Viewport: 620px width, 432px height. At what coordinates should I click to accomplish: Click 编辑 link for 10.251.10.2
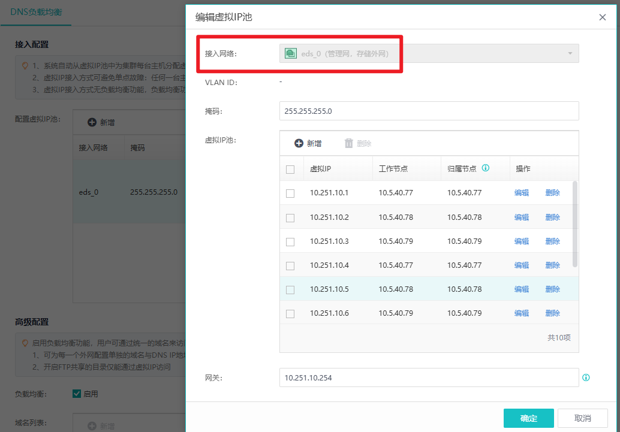[x=522, y=217]
